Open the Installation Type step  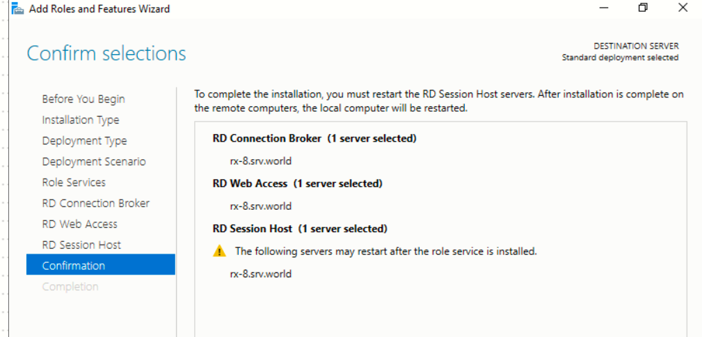[x=81, y=120]
